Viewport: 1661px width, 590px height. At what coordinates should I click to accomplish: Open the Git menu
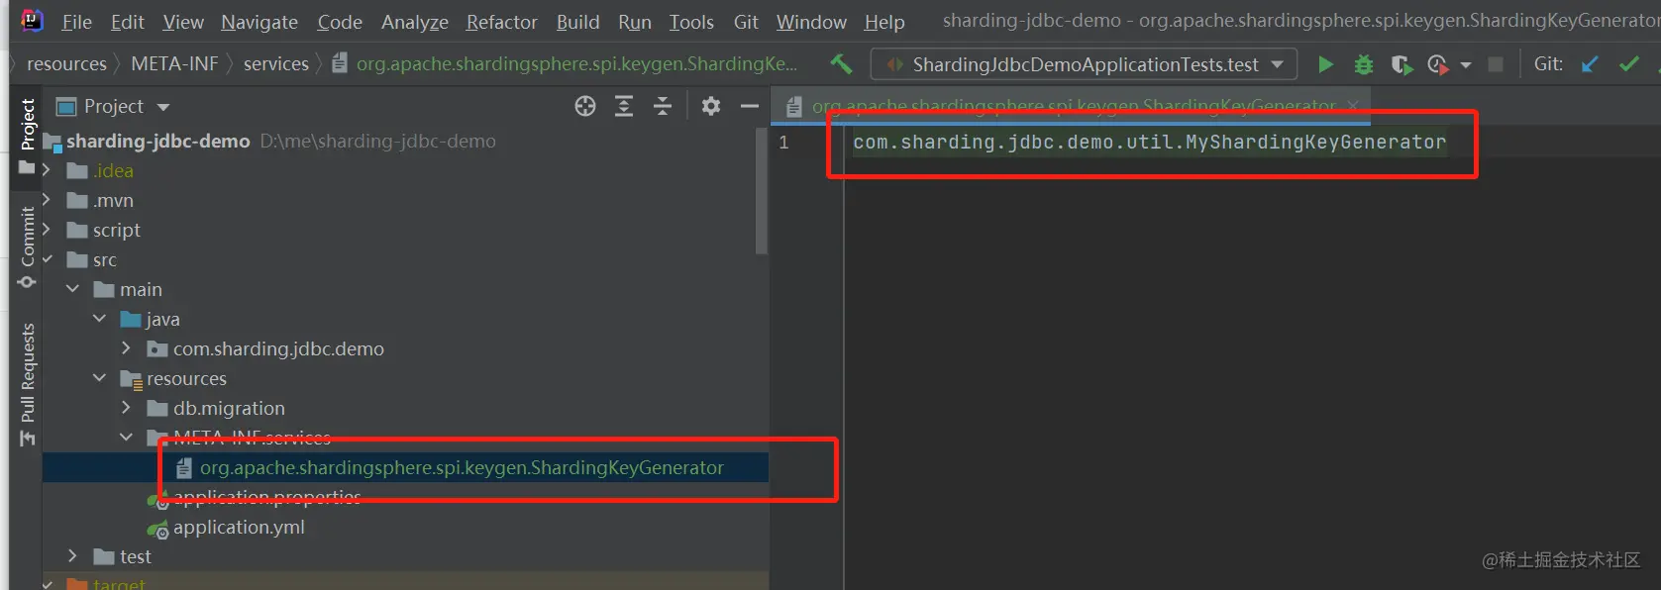[746, 22]
